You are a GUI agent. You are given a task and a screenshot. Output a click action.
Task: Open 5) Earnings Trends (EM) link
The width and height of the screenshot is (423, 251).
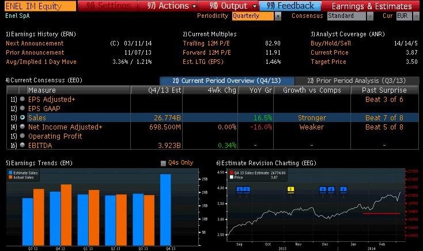[39, 163]
